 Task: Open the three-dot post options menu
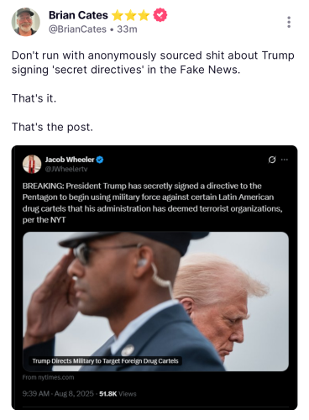[x=289, y=22]
